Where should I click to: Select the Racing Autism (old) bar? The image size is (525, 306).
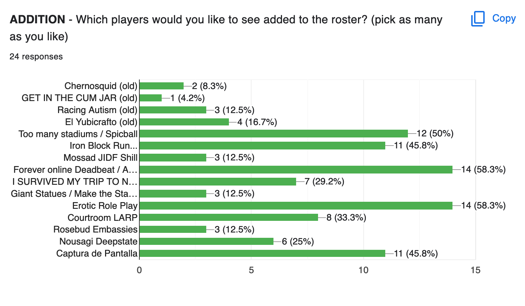[x=173, y=110]
